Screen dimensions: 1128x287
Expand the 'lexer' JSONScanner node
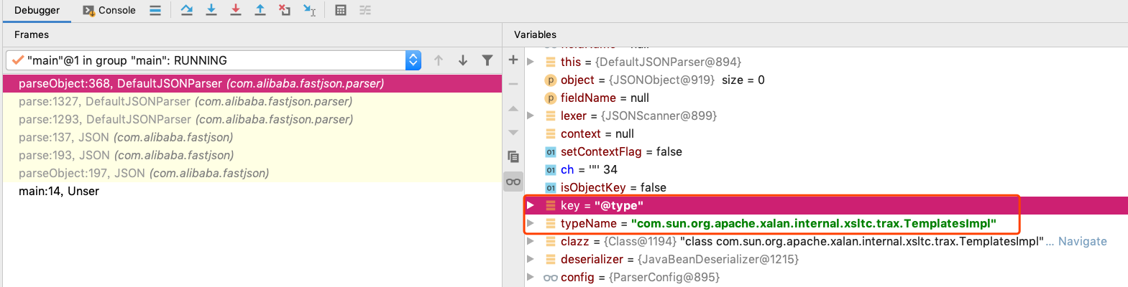[x=531, y=116]
